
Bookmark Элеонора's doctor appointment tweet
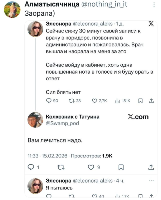coord(140,101)
